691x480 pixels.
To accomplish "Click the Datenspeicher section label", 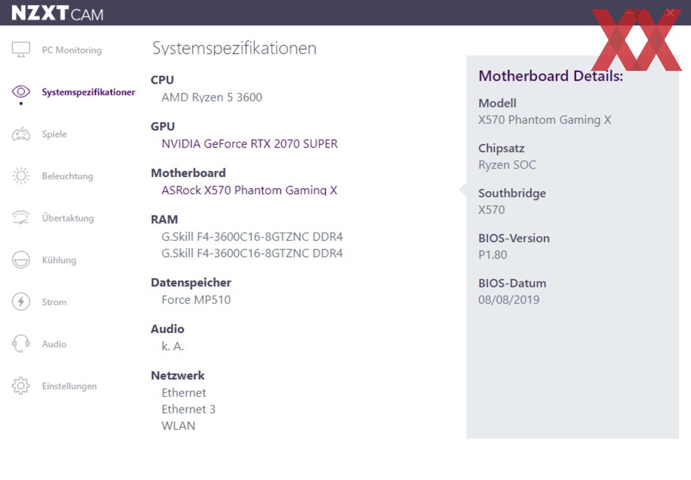I will click(x=191, y=283).
